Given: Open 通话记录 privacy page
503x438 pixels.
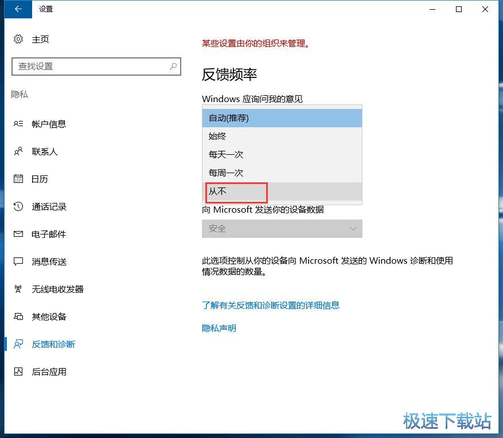Looking at the screenshot, I should (x=49, y=206).
